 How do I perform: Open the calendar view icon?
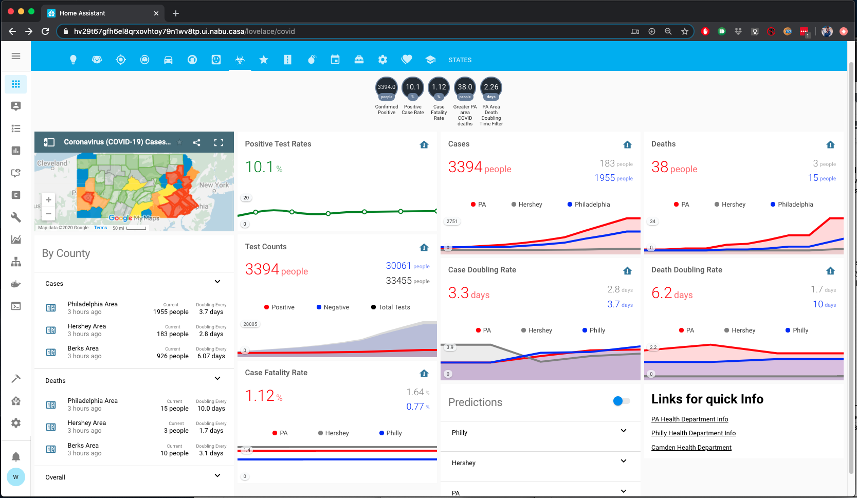pos(335,60)
